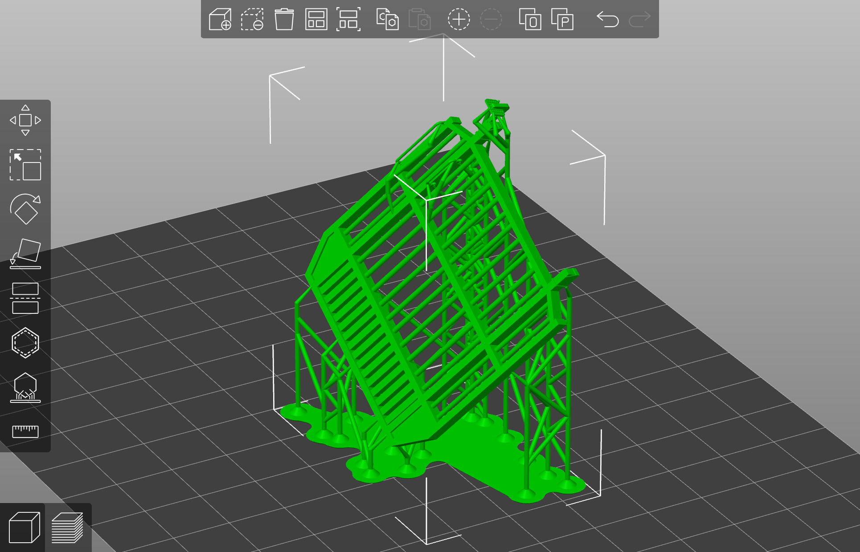Click the Arrange objects icon
The height and width of the screenshot is (552, 860).
316,19
